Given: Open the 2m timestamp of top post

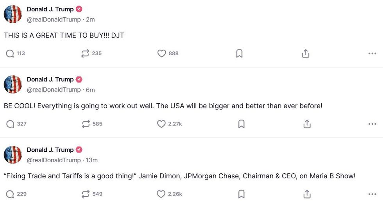Looking at the screenshot, I should pos(90,20).
